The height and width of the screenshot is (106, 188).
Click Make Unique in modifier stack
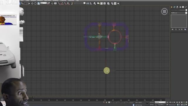click(179, 29)
